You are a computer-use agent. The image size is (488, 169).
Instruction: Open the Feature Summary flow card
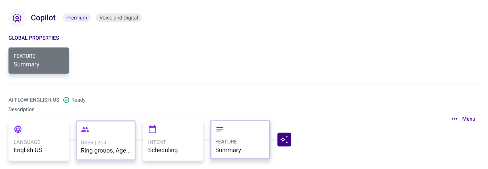tap(240, 139)
